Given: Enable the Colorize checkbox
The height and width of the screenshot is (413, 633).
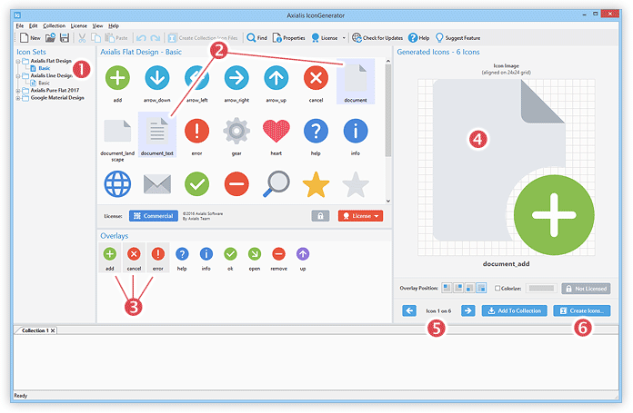Looking at the screenshot, I should coord(497,288).
